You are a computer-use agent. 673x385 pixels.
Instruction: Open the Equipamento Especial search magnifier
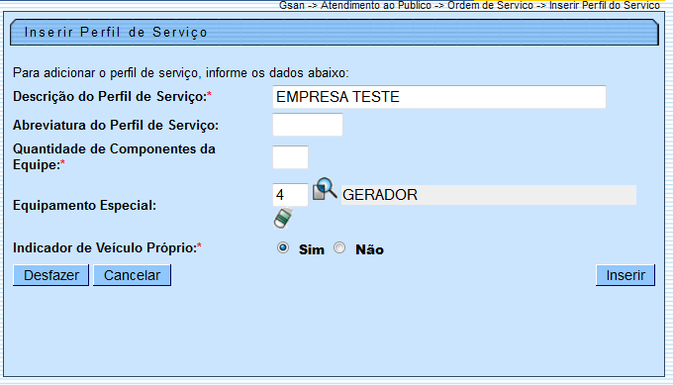coord(325,189)
